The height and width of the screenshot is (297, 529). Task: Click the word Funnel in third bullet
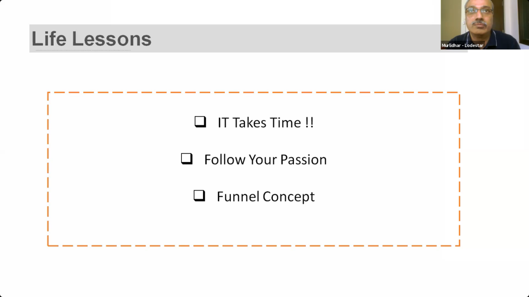[238, 196]
